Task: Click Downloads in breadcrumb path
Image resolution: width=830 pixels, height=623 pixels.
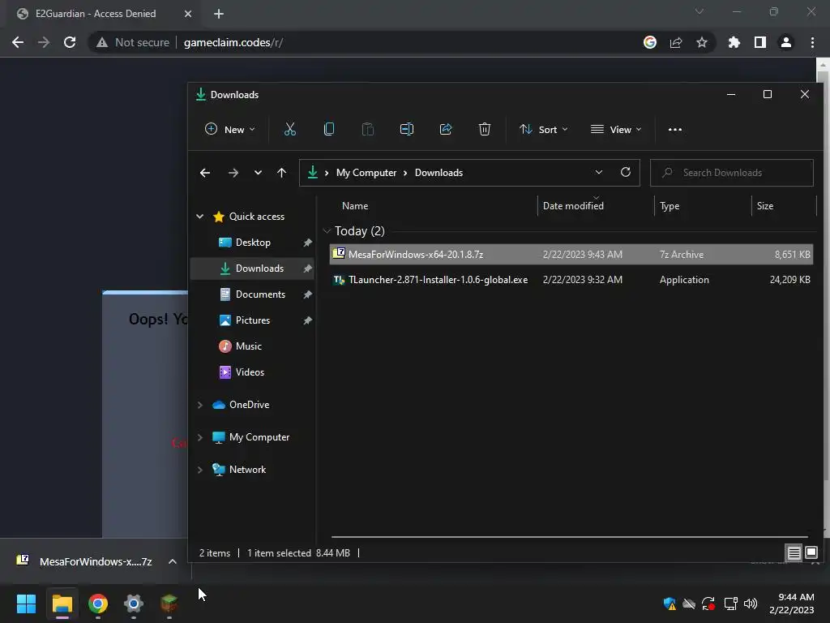Action: tap(439, 173)
